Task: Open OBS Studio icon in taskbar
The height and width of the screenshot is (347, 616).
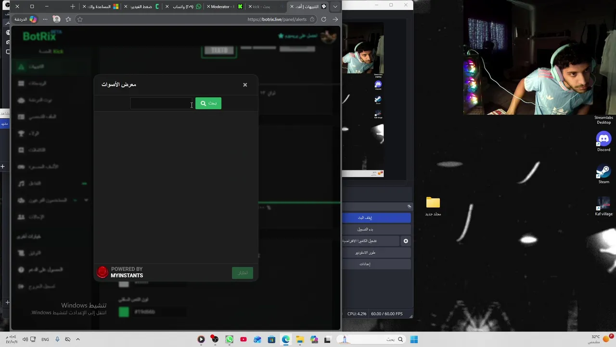Action: (x=215, y=339)
